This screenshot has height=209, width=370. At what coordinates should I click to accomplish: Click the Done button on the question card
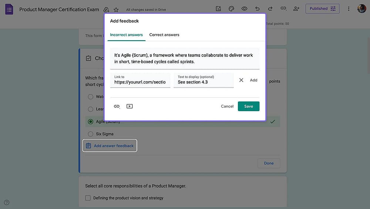269,163
